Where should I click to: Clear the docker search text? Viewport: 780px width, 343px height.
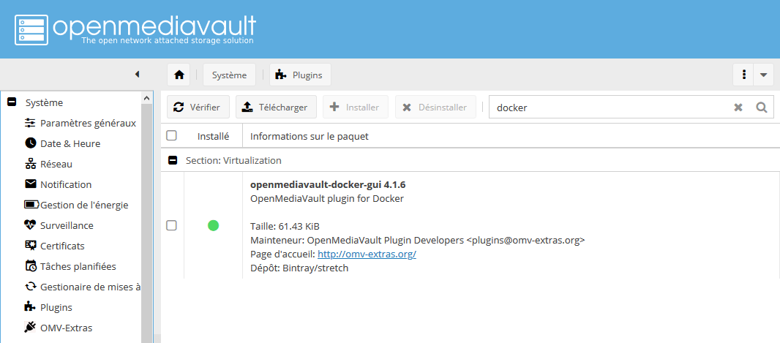tap(738, 108)
